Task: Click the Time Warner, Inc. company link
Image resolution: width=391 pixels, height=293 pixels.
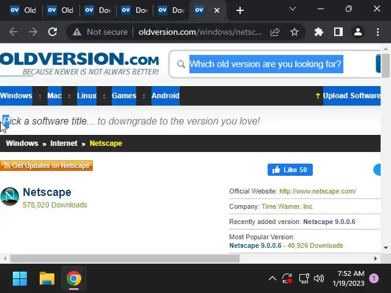Action: [288, 206]
